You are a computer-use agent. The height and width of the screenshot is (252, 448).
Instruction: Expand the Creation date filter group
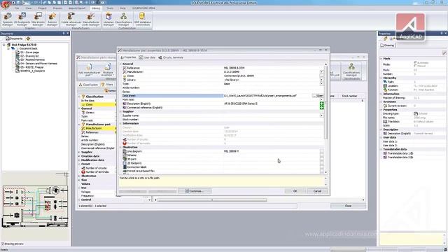point(79,156)
